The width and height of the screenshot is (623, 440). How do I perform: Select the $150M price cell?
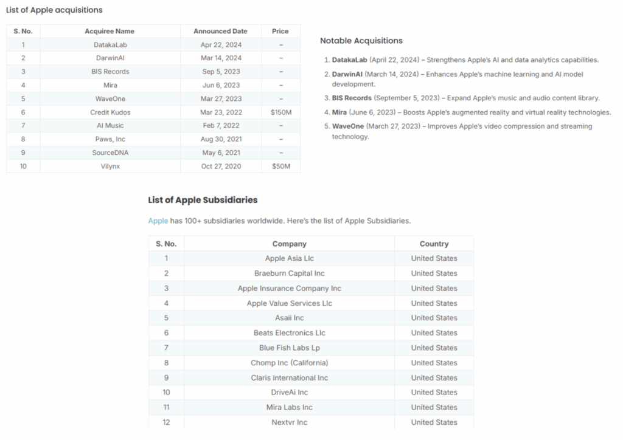pyautogui.click(x=280, y=112)
